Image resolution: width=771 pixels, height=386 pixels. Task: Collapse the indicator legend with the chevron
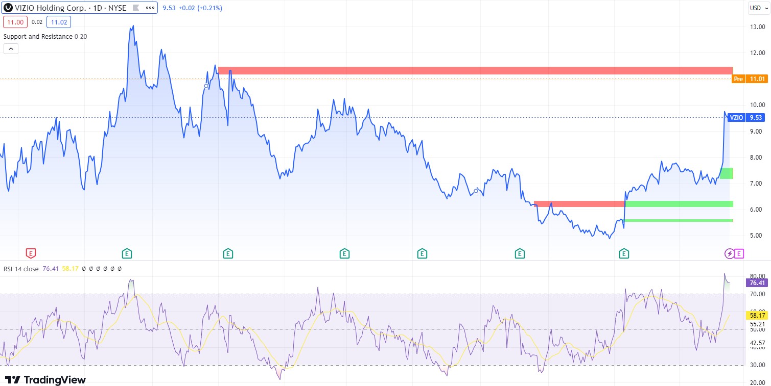click(11, 49)
